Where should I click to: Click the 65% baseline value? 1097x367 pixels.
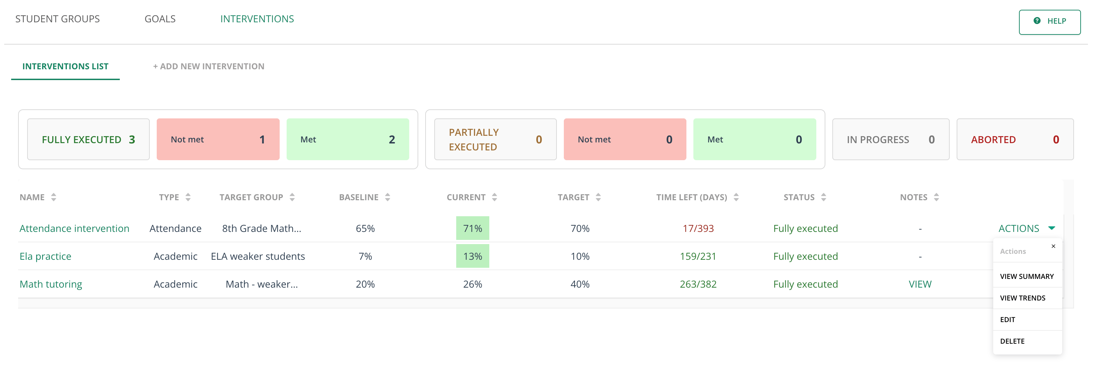(365, 229)
